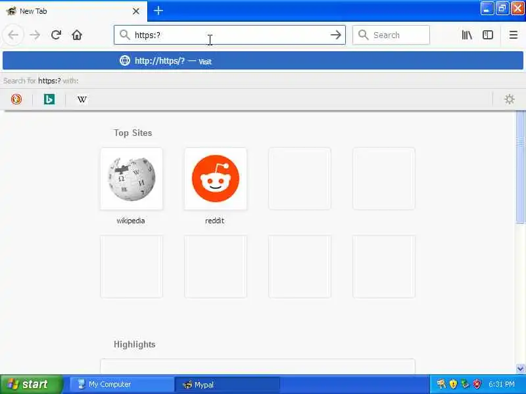Click the yellow shield tray icon

(x=453, y=384)
